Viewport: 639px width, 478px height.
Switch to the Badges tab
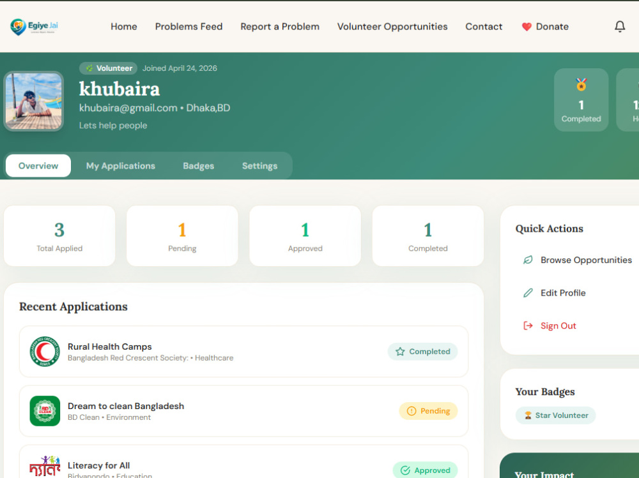tap(199, 166)
